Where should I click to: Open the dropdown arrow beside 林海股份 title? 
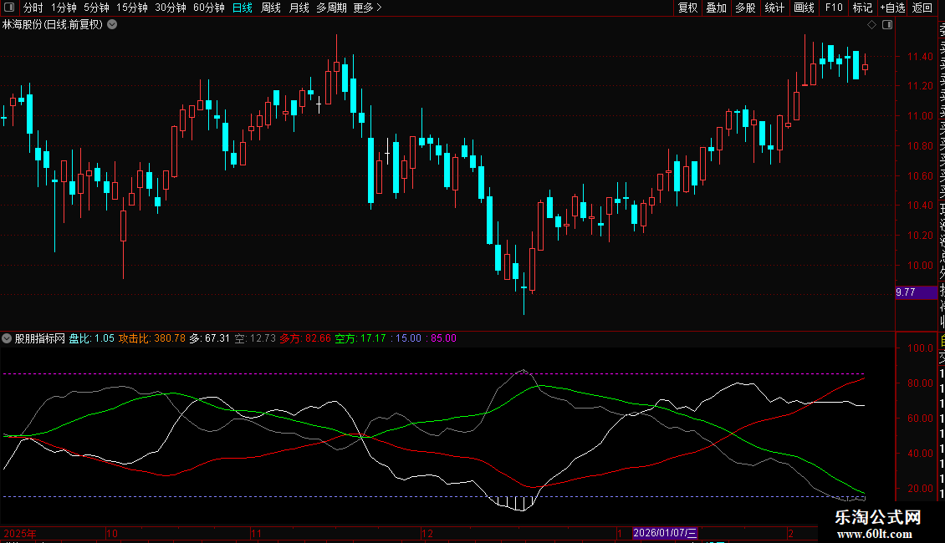tap(112, 25)
